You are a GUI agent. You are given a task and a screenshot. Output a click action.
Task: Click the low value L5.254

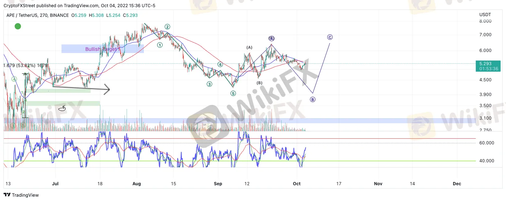(x=113, y=15)
